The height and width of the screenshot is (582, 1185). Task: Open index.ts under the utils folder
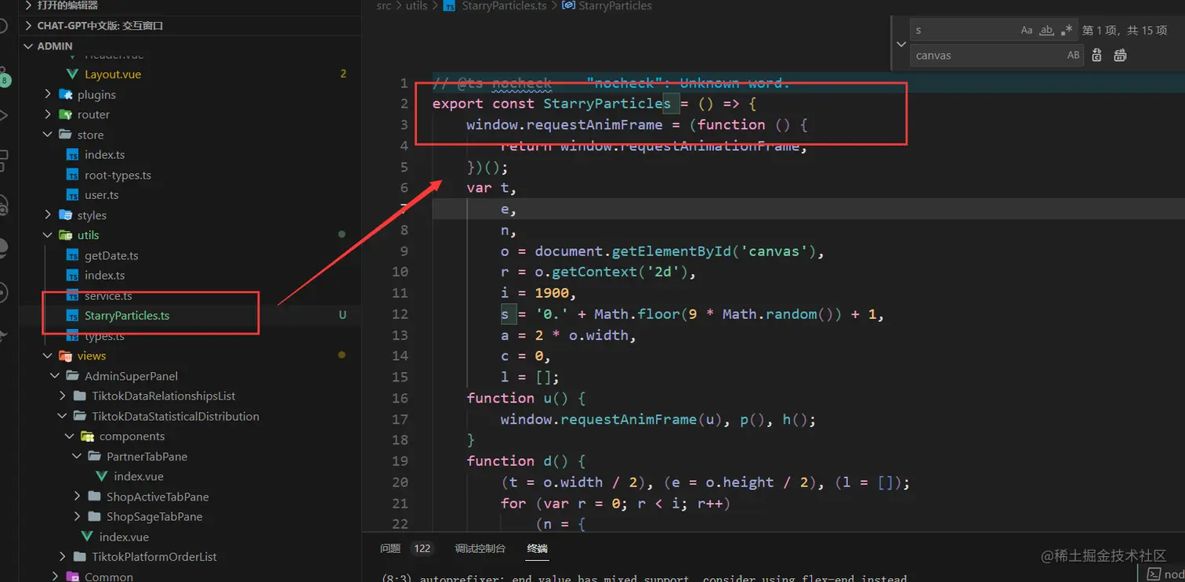point(104,276)
